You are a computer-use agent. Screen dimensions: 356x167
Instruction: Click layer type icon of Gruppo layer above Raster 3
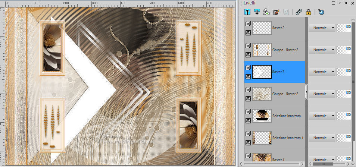pyautogui.click(x=248, y=45)
